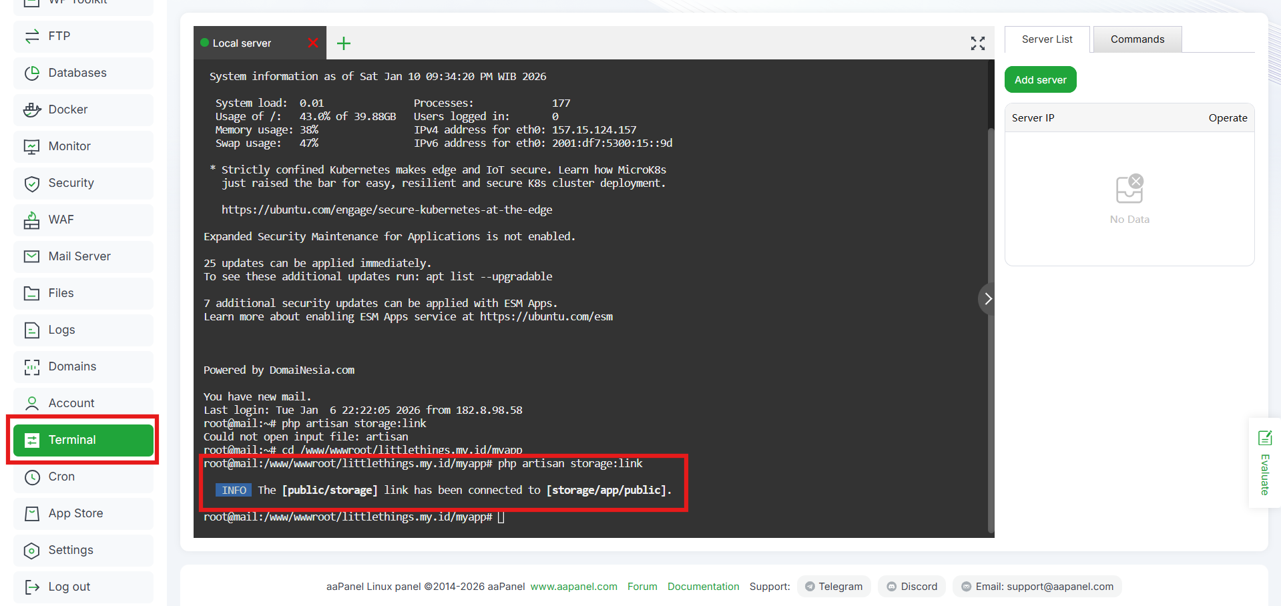This screenshot has height=606, width=1281.
Task: Click the Account person icon
Action: point(31,403)
